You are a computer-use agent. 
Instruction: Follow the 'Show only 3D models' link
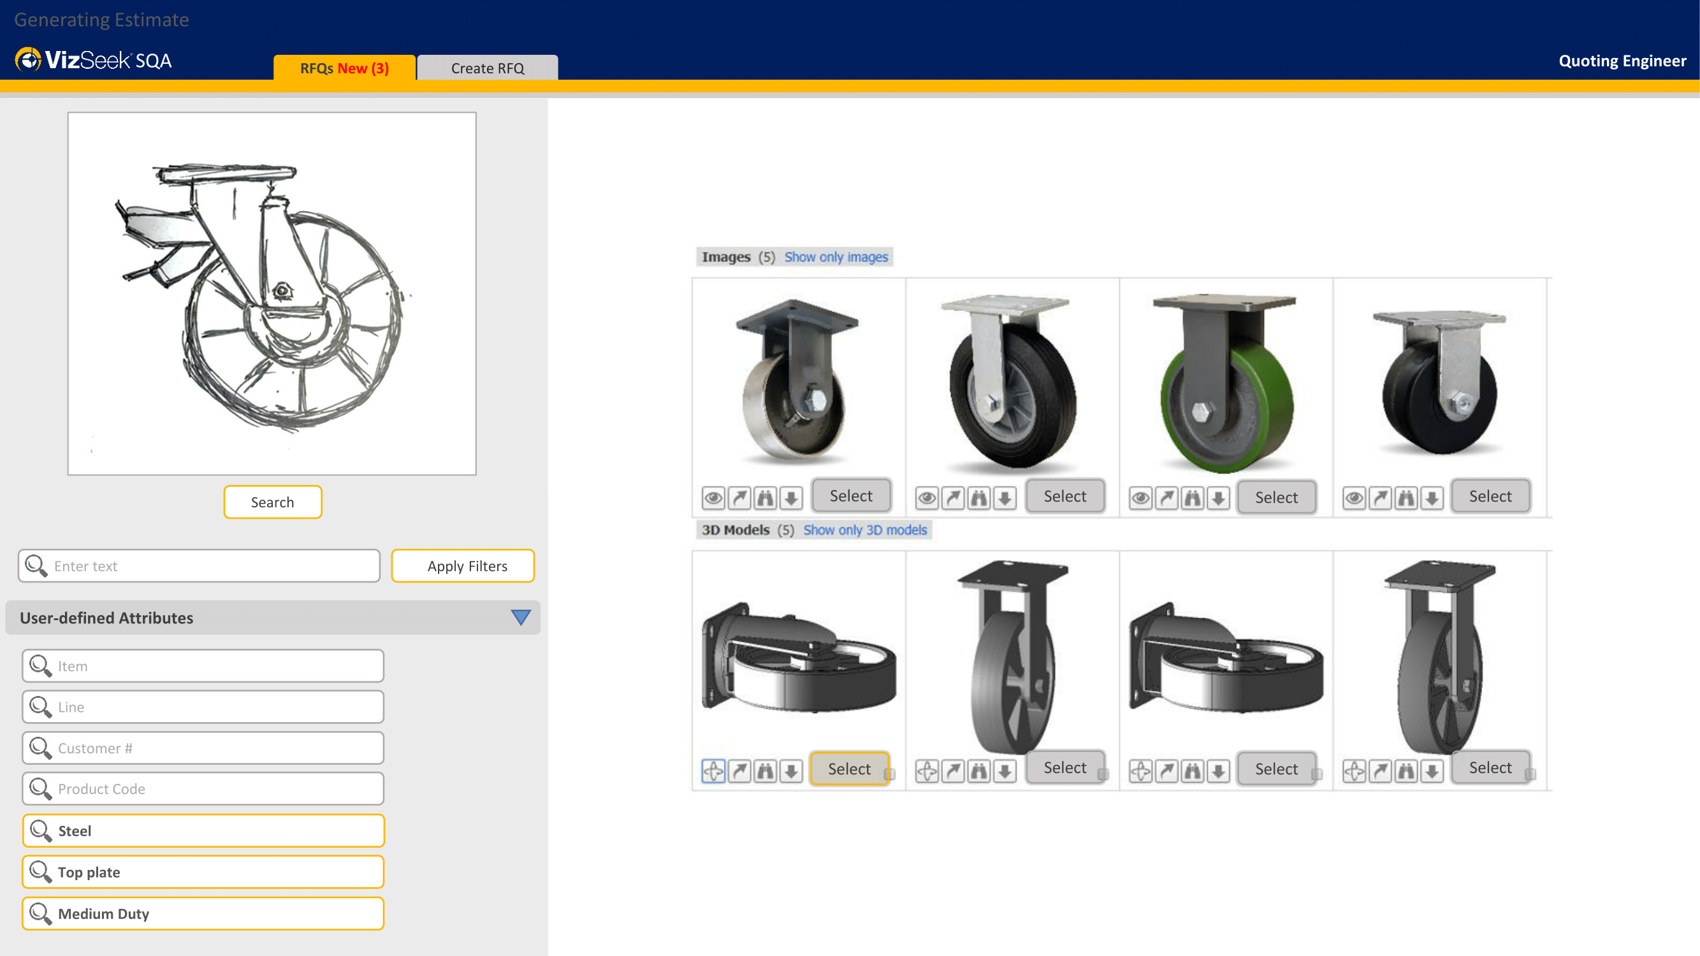[x=865, y=530]
